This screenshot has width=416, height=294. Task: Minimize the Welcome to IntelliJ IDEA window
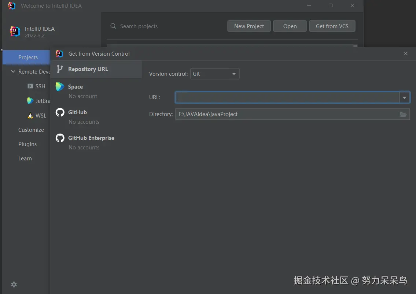pos(309,5)
